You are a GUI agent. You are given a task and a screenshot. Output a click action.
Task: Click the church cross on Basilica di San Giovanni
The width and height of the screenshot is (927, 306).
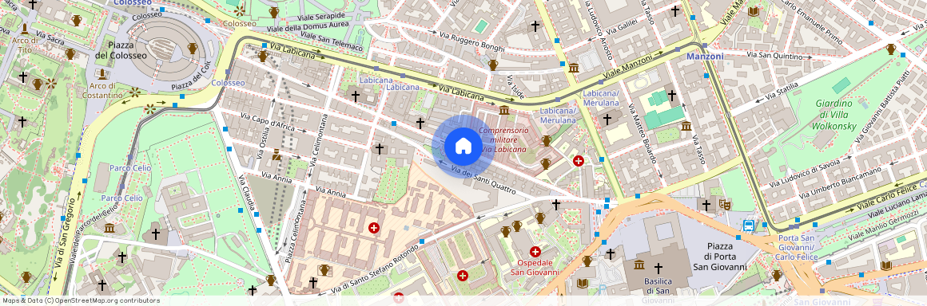658,269
